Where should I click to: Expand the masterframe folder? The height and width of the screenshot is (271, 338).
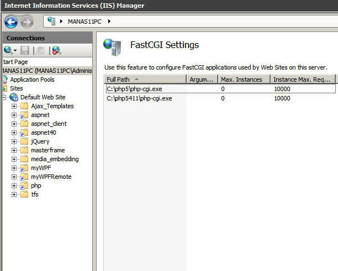(x=14, y=150)
